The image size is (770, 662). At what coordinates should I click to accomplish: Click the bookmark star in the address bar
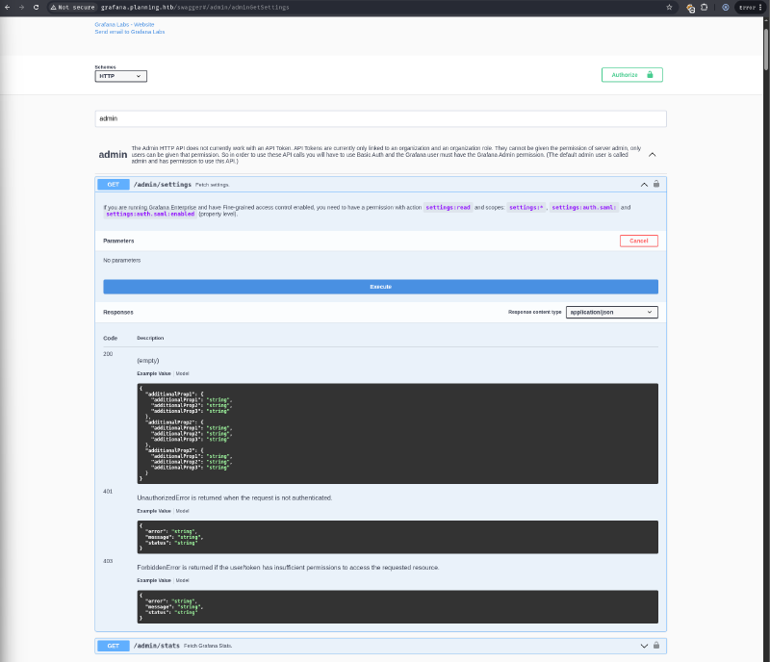670,6
